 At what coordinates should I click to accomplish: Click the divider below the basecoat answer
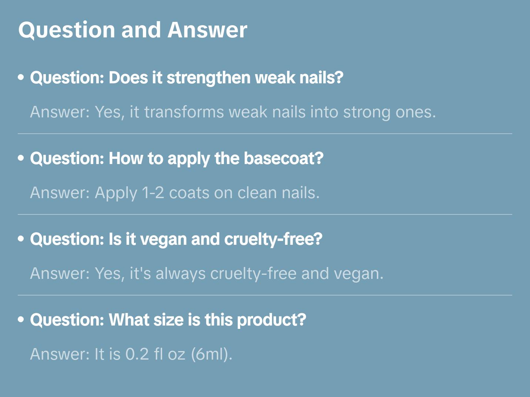click(x=265, y=214)
